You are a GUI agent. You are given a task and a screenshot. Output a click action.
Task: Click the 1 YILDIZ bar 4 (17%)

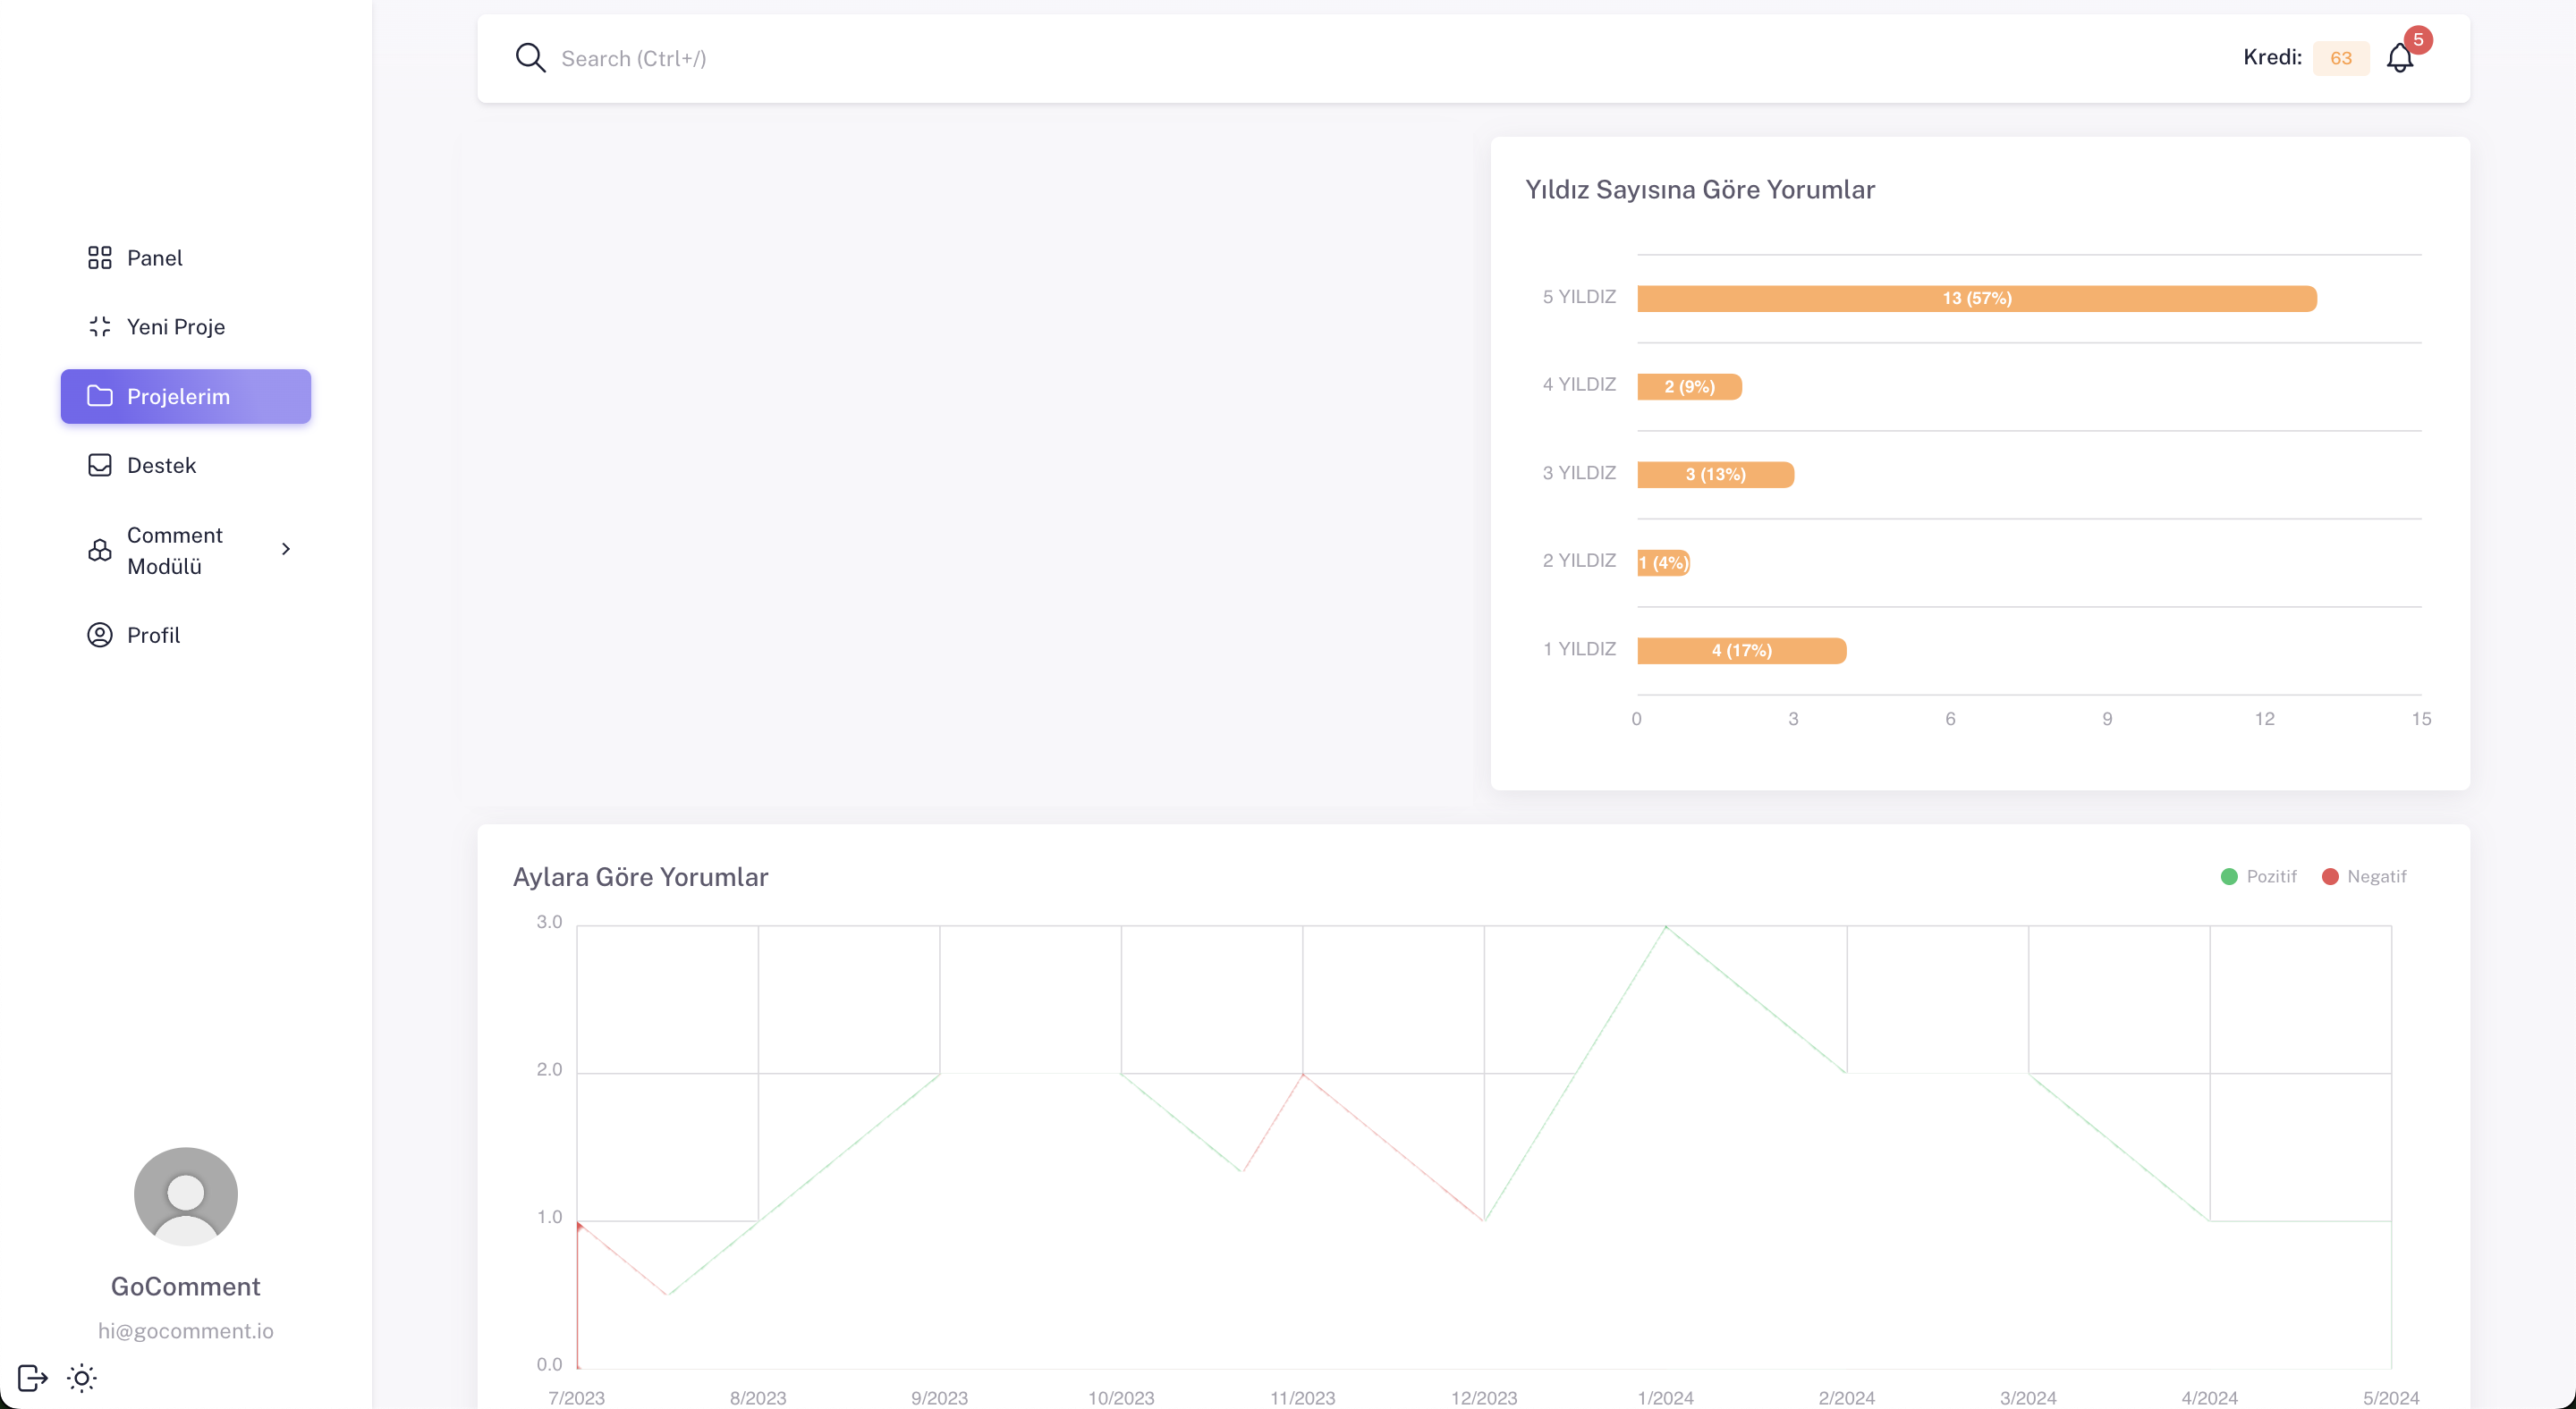[x=1742, y=651]
